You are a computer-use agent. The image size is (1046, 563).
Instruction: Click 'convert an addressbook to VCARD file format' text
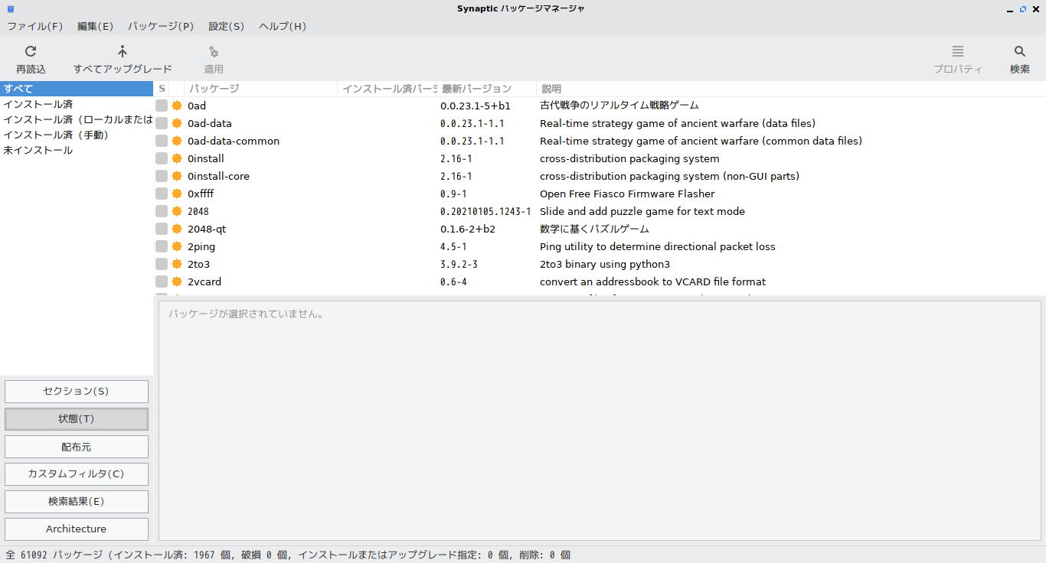652,281
